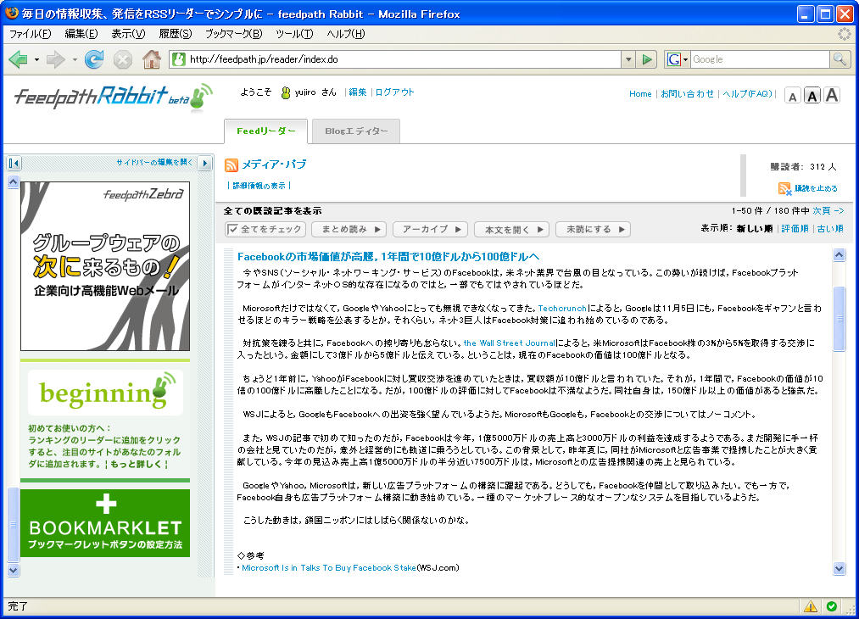Click the green check icon in the status bar

coord(832,606)
